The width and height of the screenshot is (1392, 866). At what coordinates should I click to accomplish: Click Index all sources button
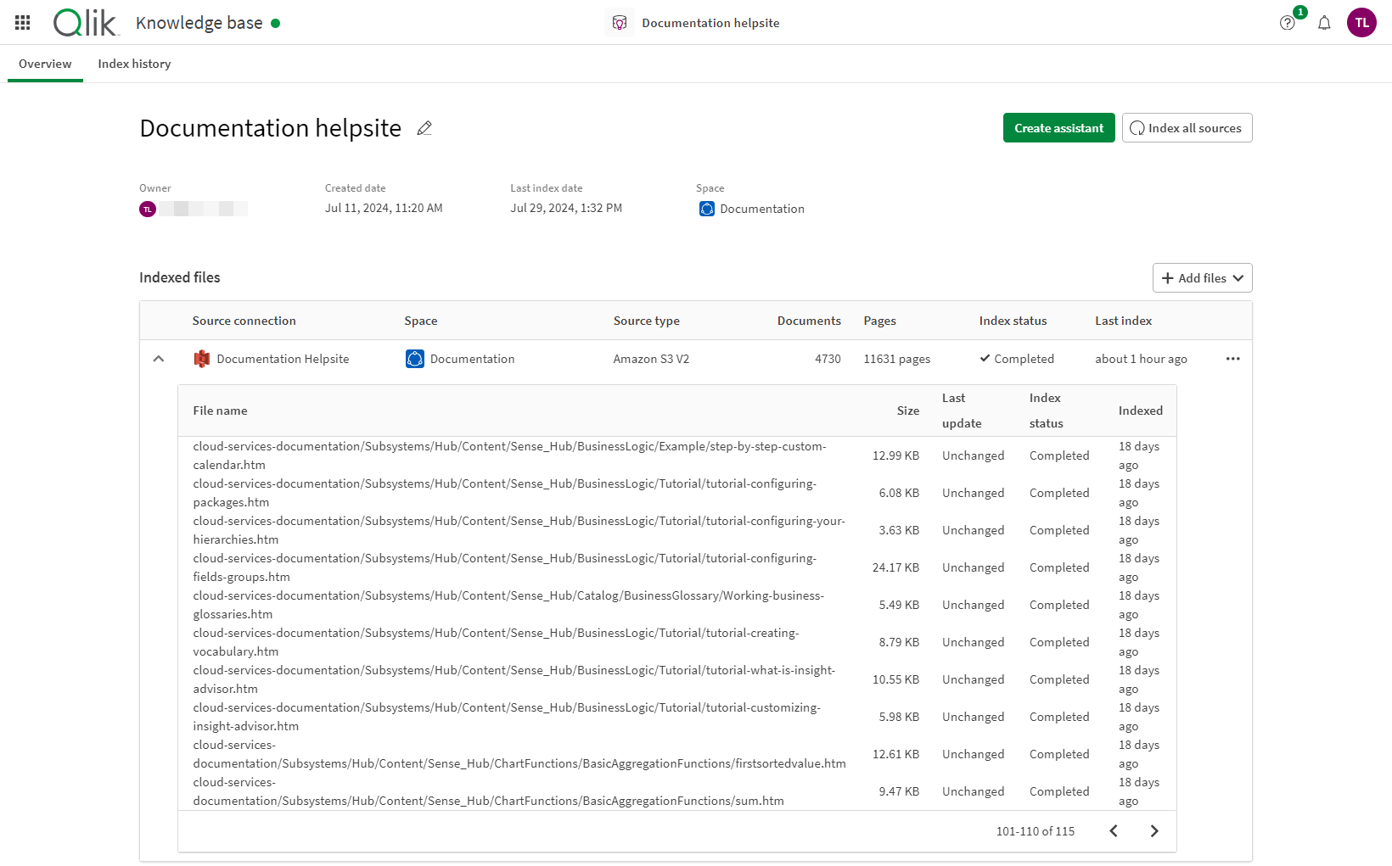(1187, 128)
